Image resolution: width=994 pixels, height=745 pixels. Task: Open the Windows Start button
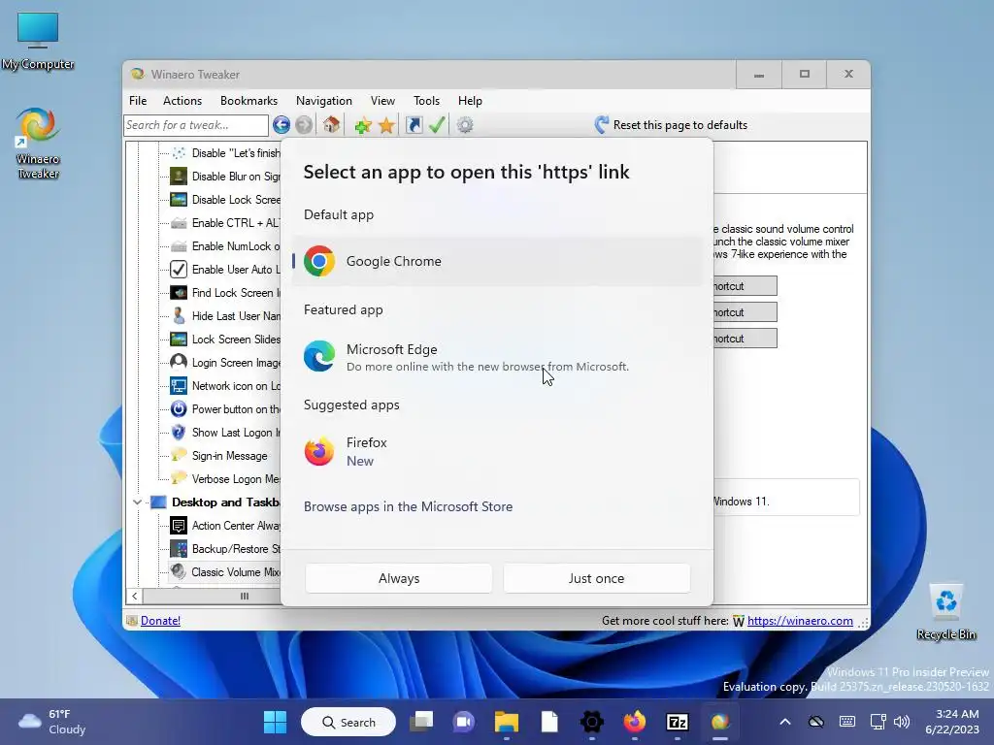pos(275,722)
